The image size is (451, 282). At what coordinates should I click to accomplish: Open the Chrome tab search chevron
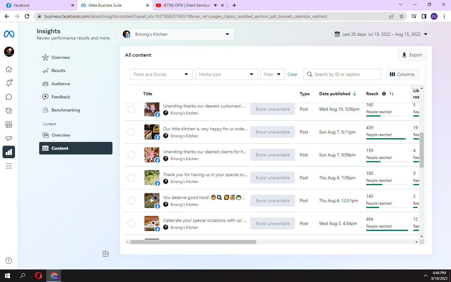click(x=400, y=5)
